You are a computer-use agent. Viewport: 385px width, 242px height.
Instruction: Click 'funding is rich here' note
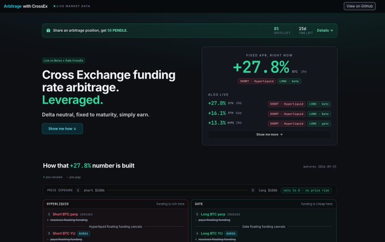(170, 204)
